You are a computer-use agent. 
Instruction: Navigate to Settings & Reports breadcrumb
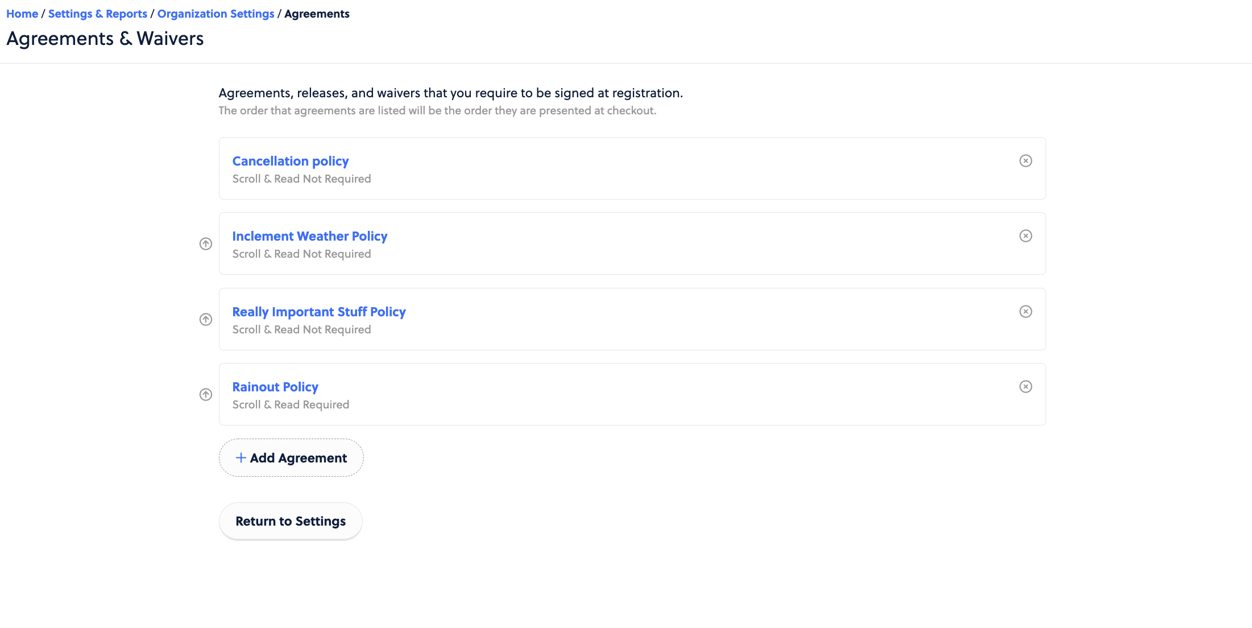tap(97, 14)
